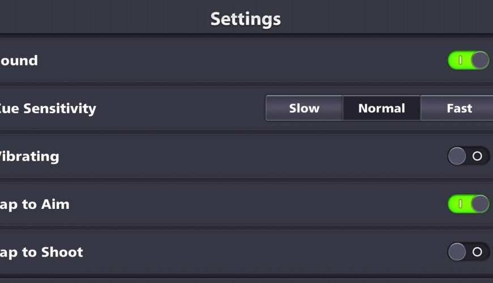The image size is (493, 283).
Task: Choose Normal cue sensitivity
Action: 381,108
